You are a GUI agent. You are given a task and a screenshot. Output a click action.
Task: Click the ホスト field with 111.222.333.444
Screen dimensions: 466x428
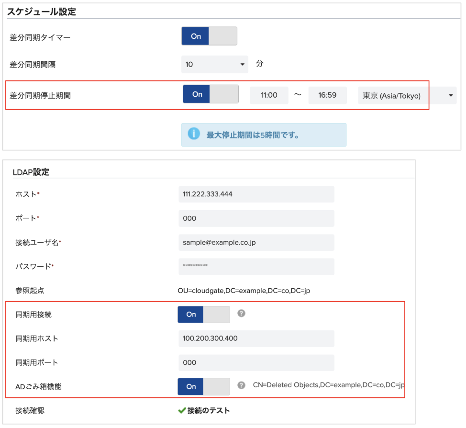click(256, 194)
